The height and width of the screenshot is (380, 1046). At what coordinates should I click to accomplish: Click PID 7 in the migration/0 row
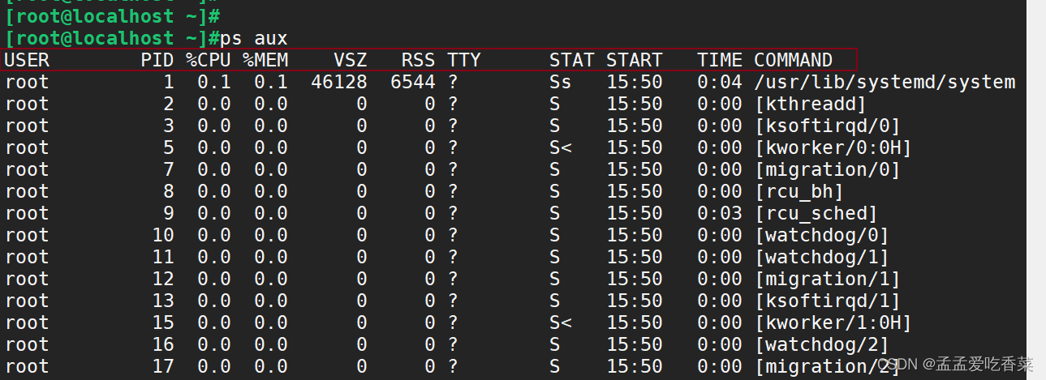169,169
